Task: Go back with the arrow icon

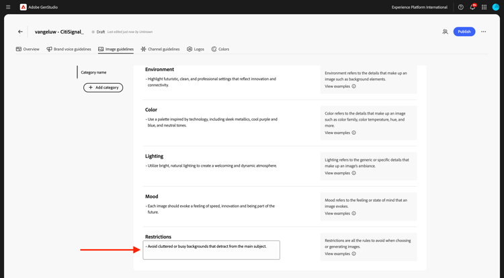Action: 20,31
